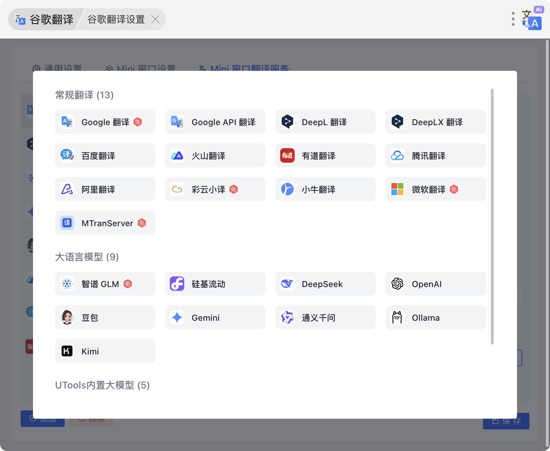Select the 微软翻译 Microsoft logo icon
The image size is (550, 451).
(397, 189)
